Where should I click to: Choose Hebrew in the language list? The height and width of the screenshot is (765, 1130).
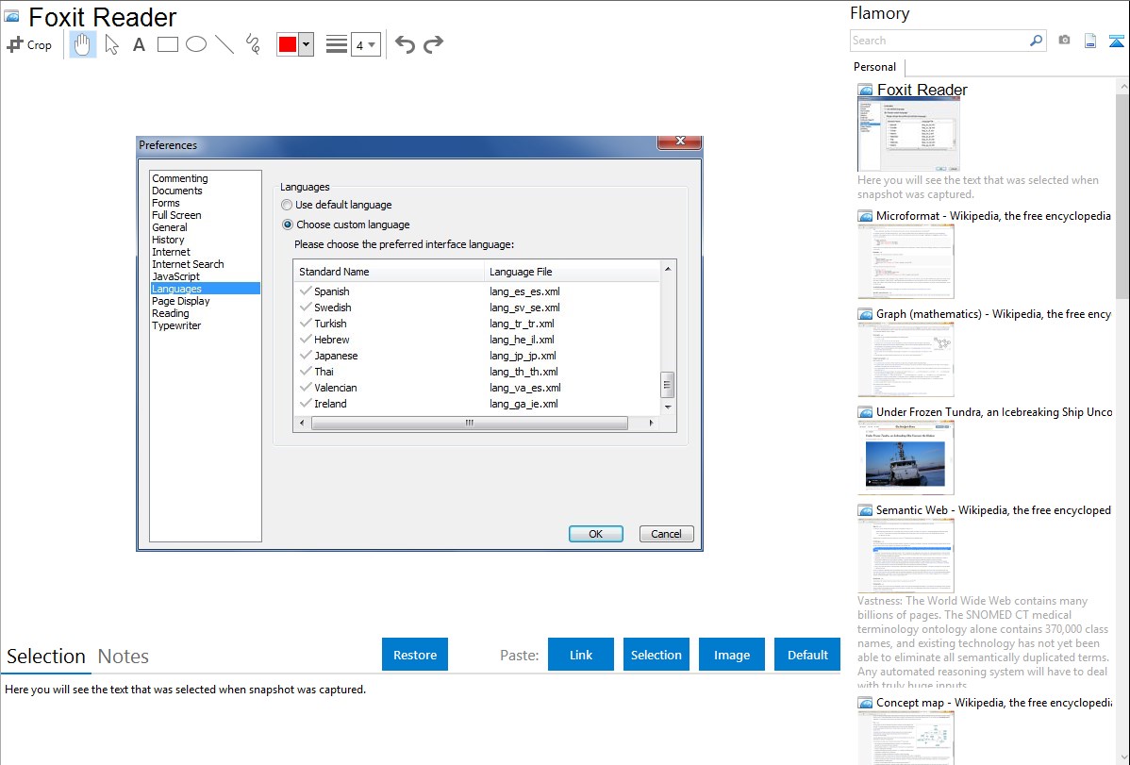tap(331, 340)
